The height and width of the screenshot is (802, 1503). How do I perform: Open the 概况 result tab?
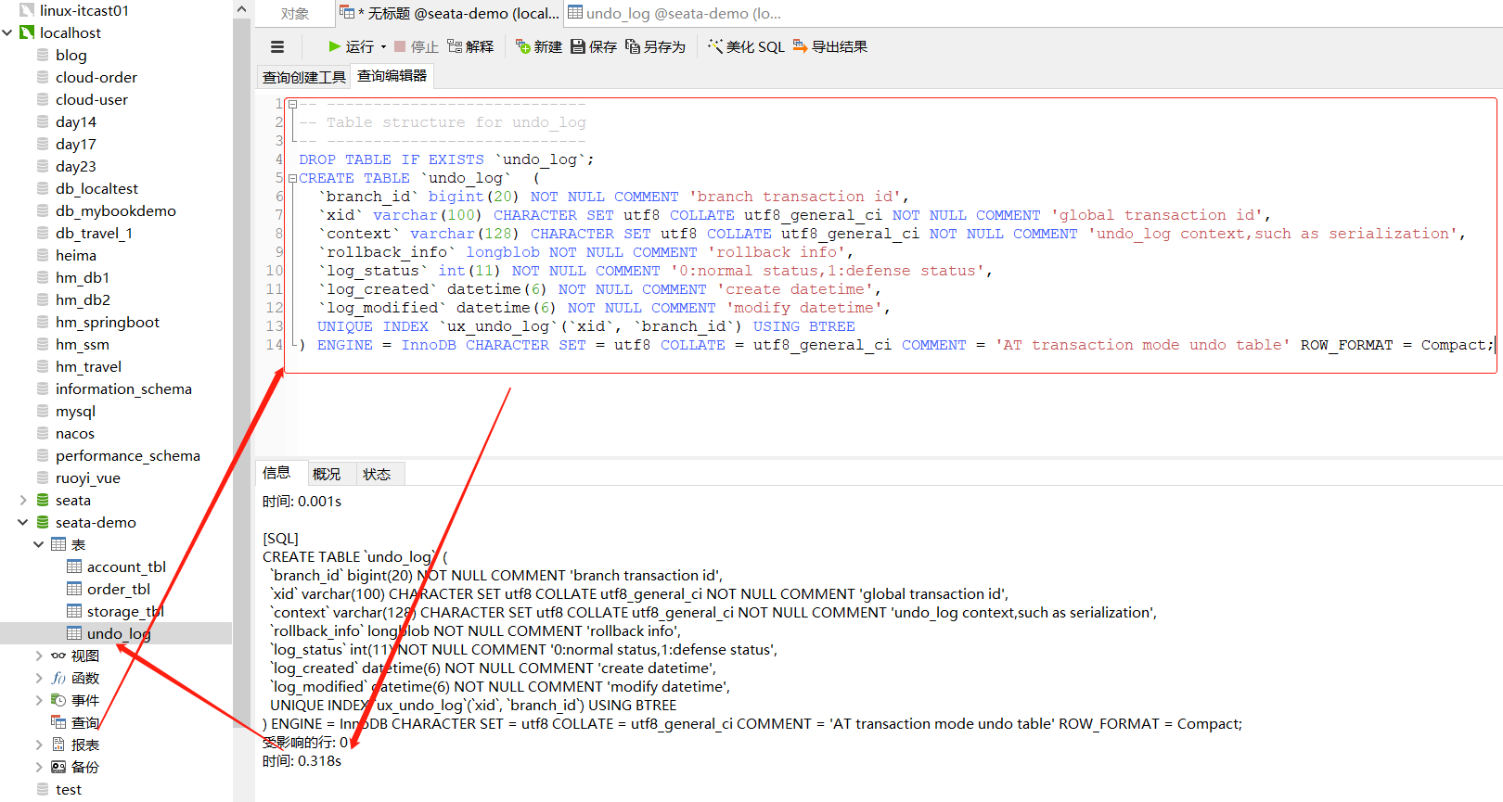(327, 474)
